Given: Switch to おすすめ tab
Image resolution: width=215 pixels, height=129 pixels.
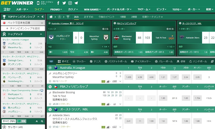Looking at the screenshot, I should pos(89,17).
